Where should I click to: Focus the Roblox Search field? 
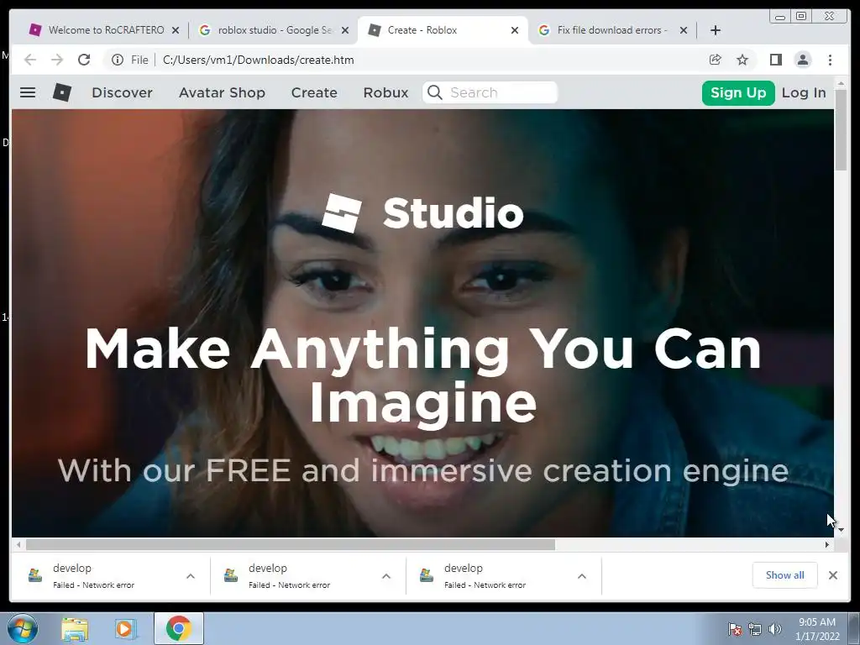(490, 92)
